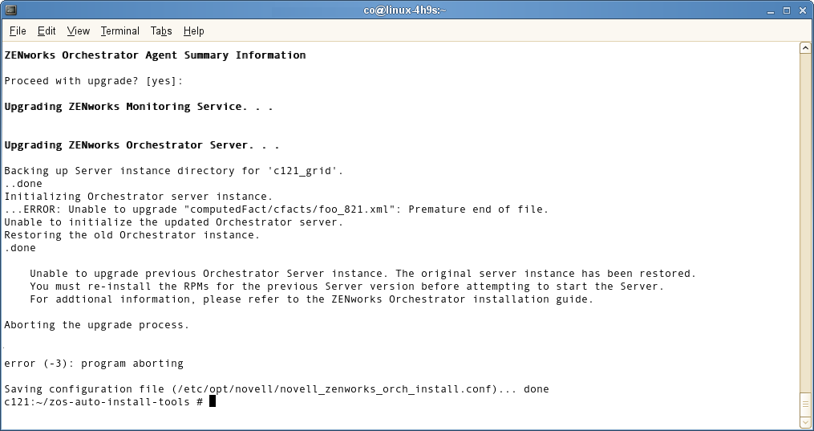Click the co@linux-4h9s title bar text
This screenshot has width=814, height=431.
click(407, 10)
